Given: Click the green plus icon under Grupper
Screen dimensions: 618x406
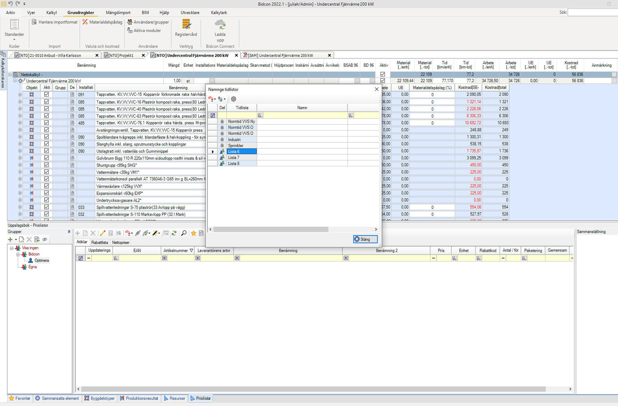Looking at the screenshot, I should [10, 240].
